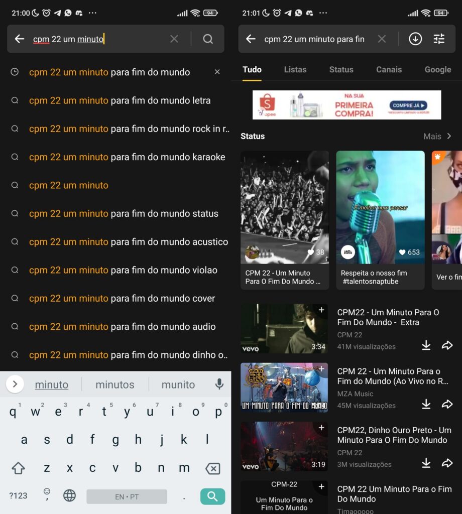The width and height of the screenshot is (462, 514).
Task: Open the Canais tab
Action: (x=389, y=70)
